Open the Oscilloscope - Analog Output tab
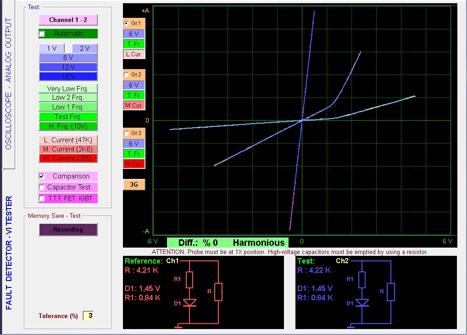 tap(8, 84)
